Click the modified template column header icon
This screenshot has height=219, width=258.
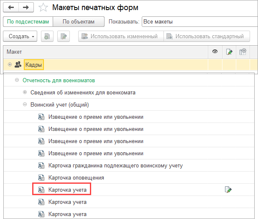[229, 52]
